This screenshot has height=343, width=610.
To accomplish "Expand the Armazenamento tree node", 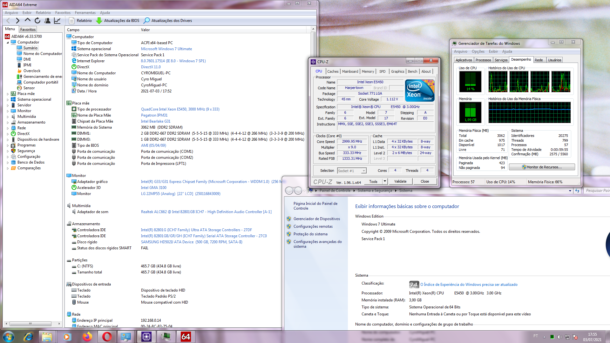I will click(8, 122).
